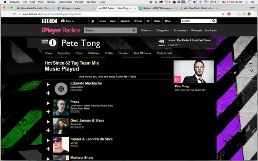Switch to Add New Post tab
258x161 pixels.
point(199,8)
